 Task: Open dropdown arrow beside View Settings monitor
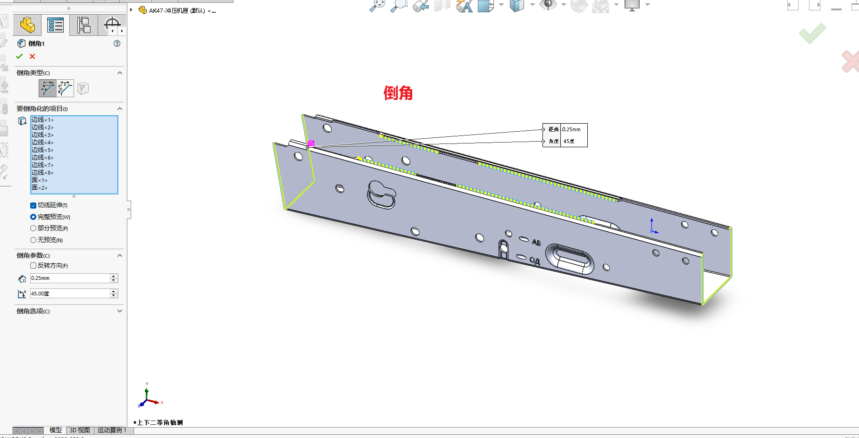(x=647, y=5)
